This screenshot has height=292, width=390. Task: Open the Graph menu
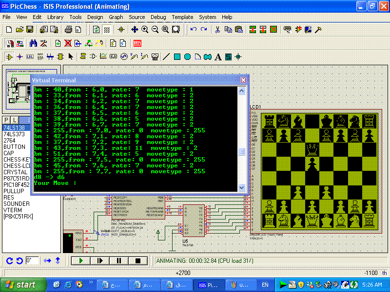point(116,17)
